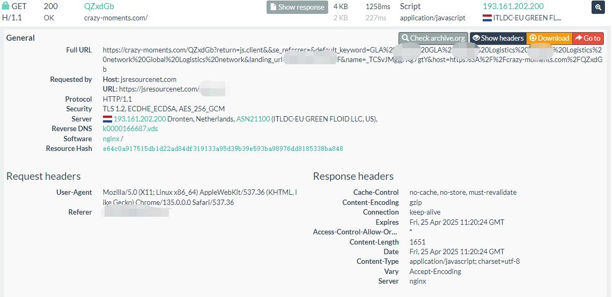
Task: Click the Script resource type label
Action: click(x=410, y=6)
